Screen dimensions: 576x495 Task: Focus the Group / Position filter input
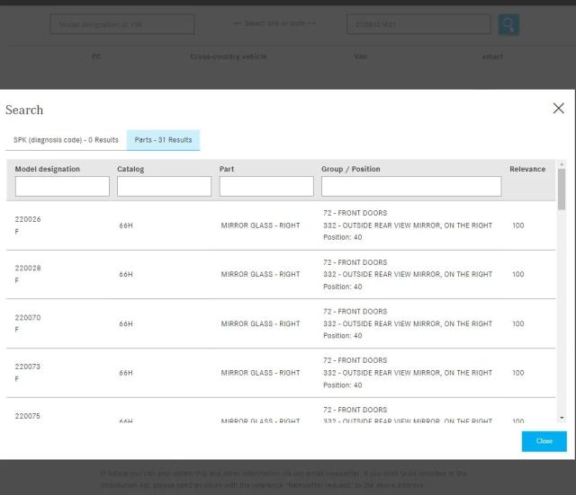(411, 186)
